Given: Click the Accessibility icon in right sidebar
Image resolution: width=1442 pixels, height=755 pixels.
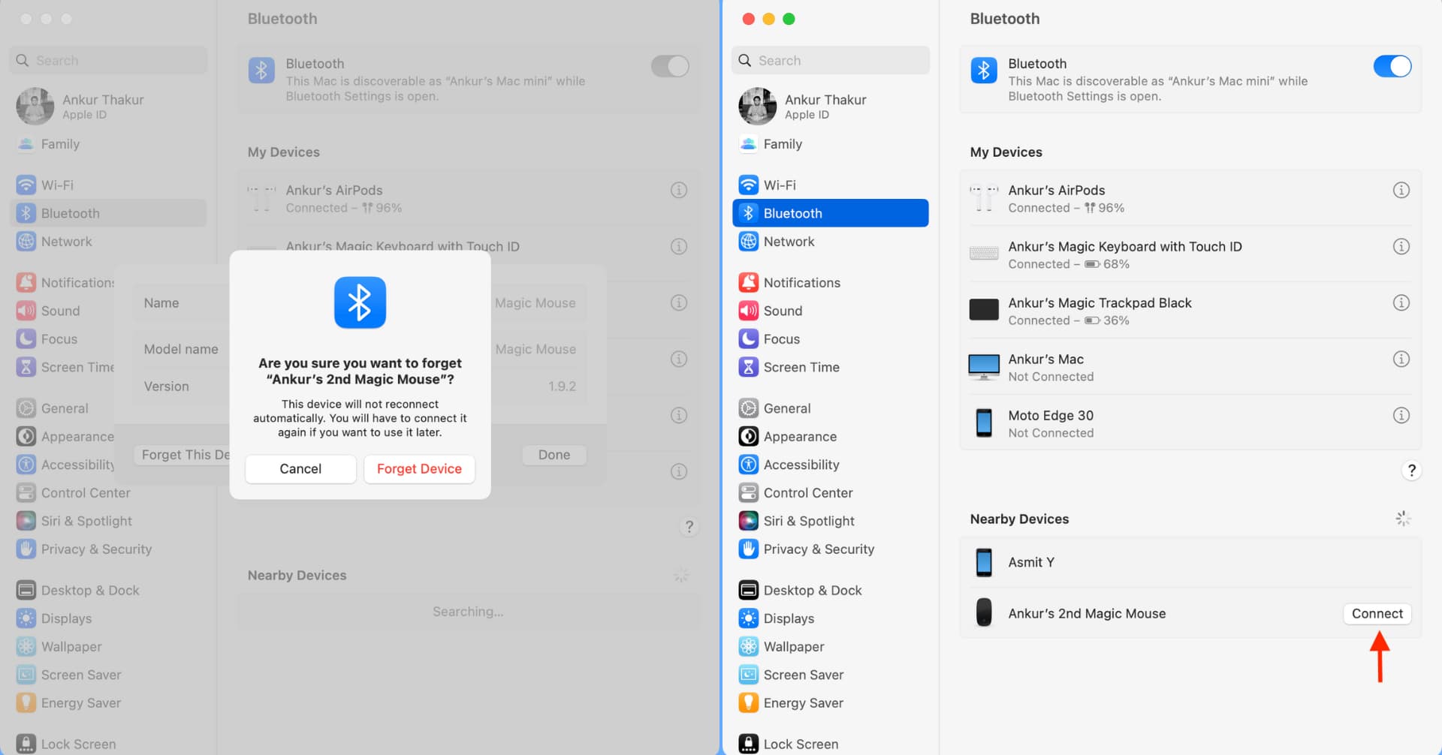Looking at the screenshot, I should point(748,465).
